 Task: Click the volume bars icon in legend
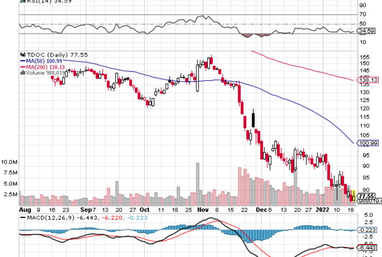(22, 73)
